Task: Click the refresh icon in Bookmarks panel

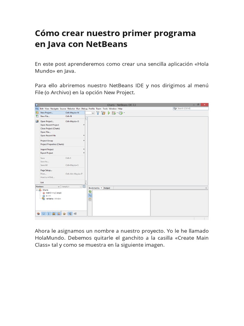Action: click(90, 191)
